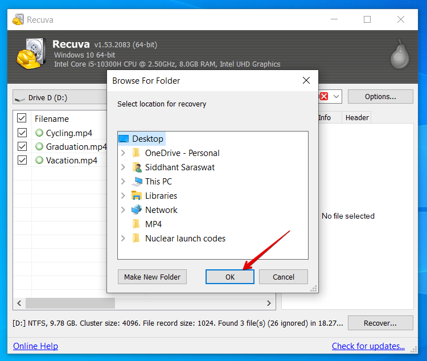The width and height of the screenshot is (427, 361).
Task: Uncheck the Graduation.mp4 checkbox
Action: (22, 146)
